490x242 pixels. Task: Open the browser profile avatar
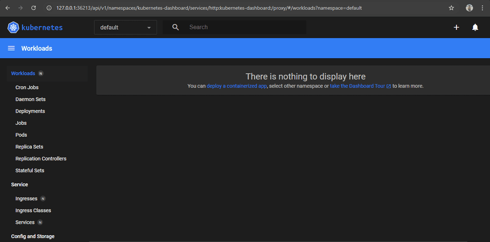[x=469, y=8]
